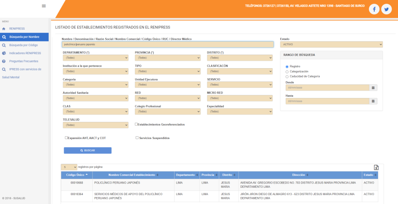The image size is (398, 204).
Task: Click the RENIPRESS home icon in sidebar
Action: (x=4, y=29)
